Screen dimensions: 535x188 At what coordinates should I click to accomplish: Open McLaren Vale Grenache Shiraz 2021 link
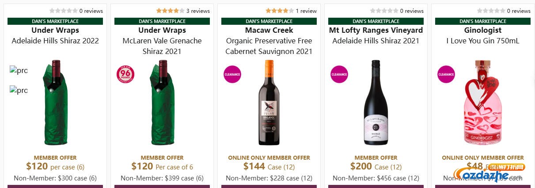[x=162, y=46]
